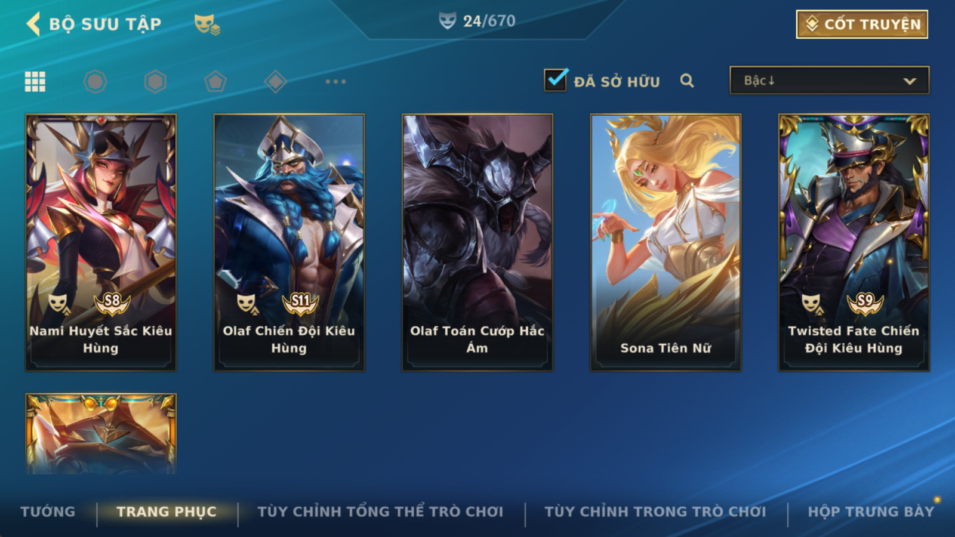Screen dimensions: 955x537
Task: Filter skins by the first circular rarity icon
Action: (95, 82)
